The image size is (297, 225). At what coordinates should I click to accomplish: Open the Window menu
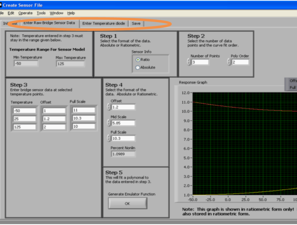(x=57, y=13)
